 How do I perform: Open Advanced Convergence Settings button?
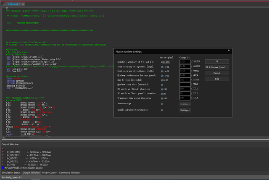[185, 110]
